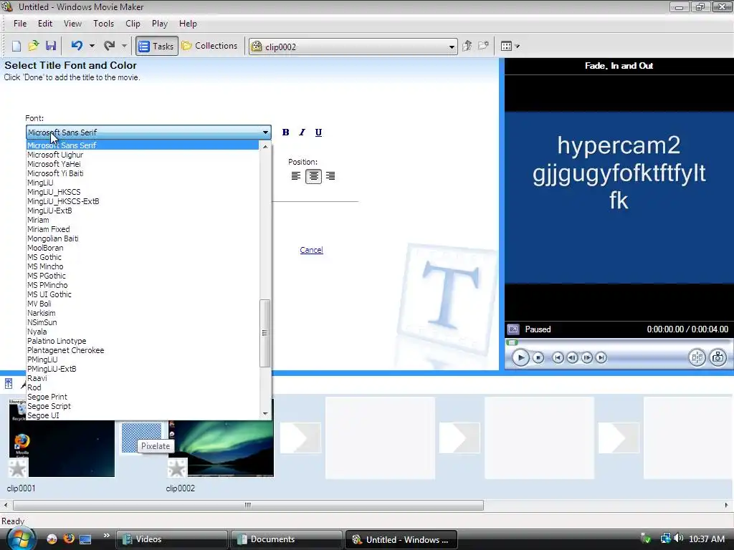Create a new project with toolbar icon
Screen dimensions: 734x550
point(16,46)
